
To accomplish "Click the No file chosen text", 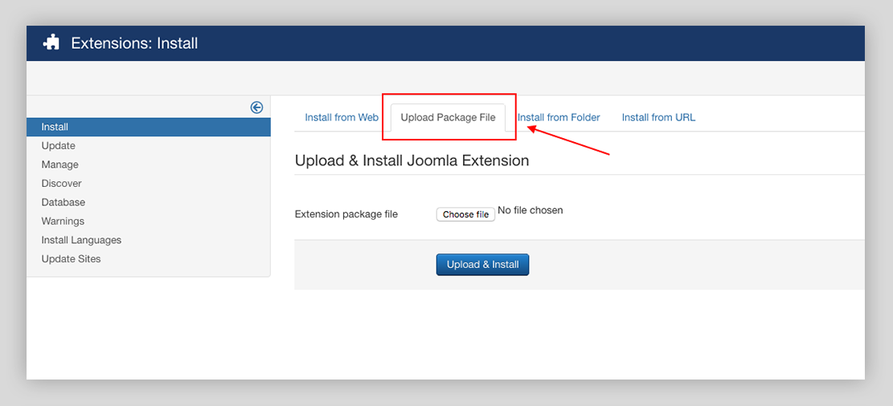I will point(530,210).
